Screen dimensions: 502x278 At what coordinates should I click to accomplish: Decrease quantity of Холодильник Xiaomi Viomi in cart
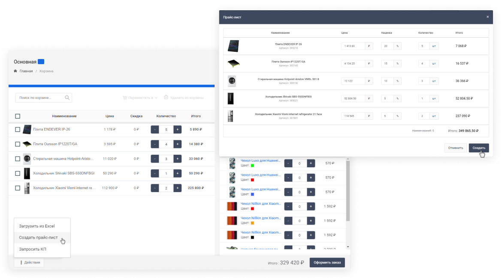(x=154, y=188)
